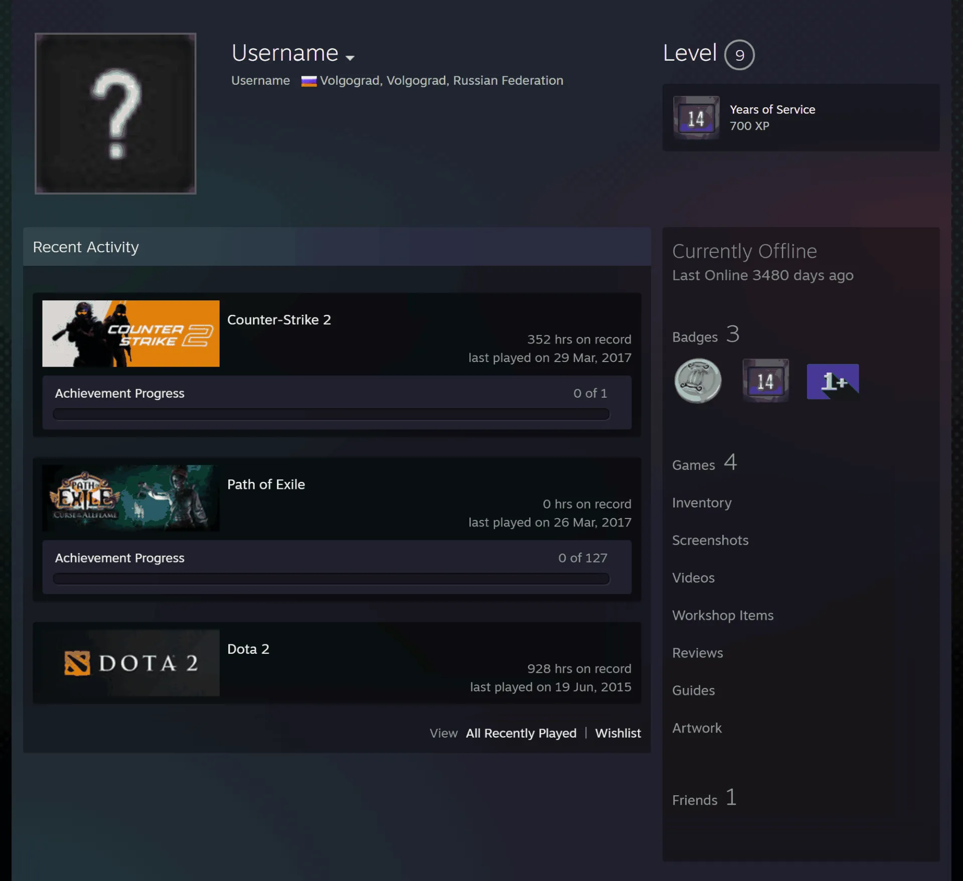Open the Inventory link
Image resolution: width=963 pixels, height=881 pixels.
tap(702, 502)
